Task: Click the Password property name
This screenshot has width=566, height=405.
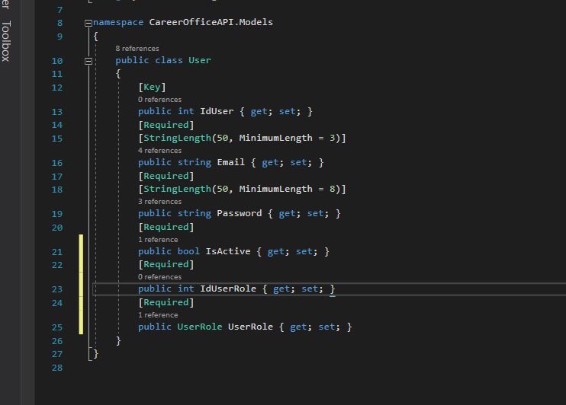Action: [x=240, y=213]
